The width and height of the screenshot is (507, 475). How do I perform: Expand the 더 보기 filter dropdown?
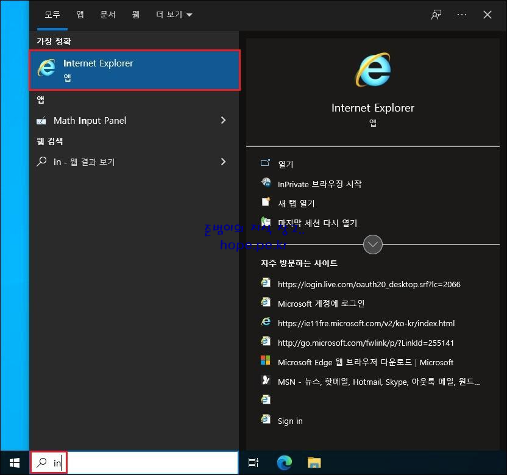click(174, 15)
